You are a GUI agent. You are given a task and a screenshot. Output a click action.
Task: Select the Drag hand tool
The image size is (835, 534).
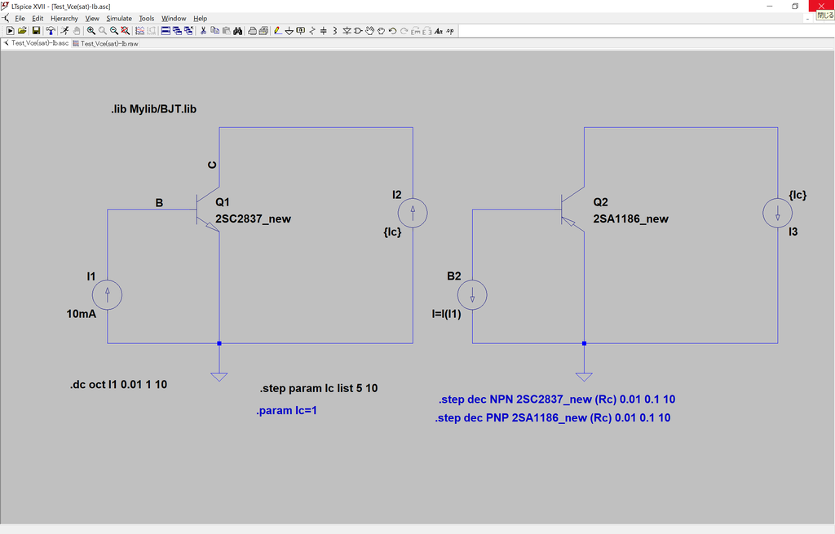click(x=381, y=31)
